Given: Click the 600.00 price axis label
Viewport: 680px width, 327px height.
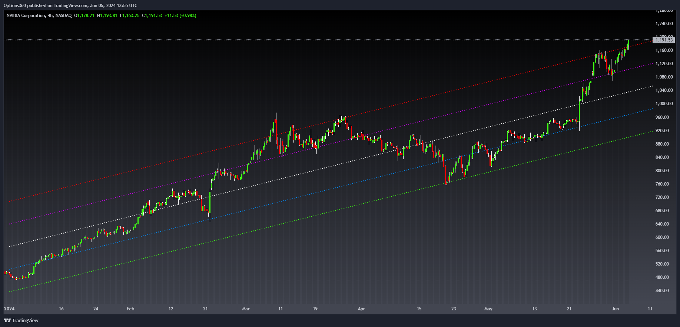Looking at the screenshot, I should click(662, 237).
